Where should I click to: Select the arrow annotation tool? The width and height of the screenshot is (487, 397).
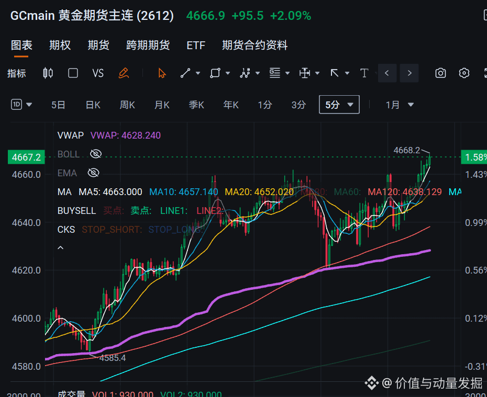[x=335, y=73]
